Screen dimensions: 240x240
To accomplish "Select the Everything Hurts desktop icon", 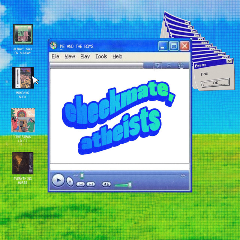I will pos(23,163).
